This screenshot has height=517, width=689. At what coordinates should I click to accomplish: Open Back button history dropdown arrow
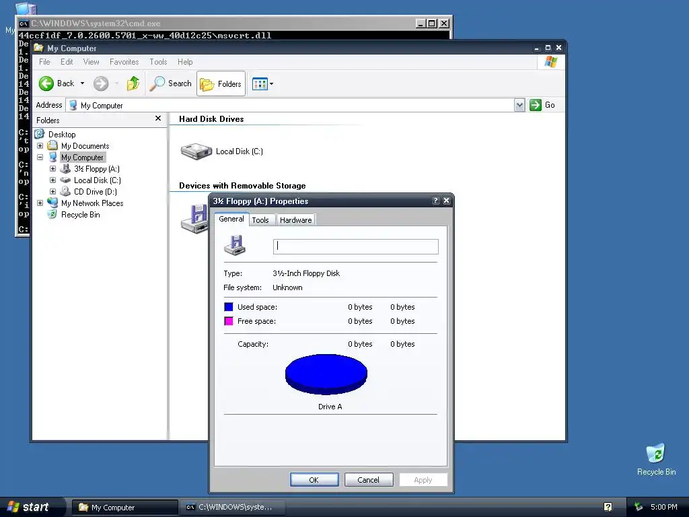[x=82, y=83]
